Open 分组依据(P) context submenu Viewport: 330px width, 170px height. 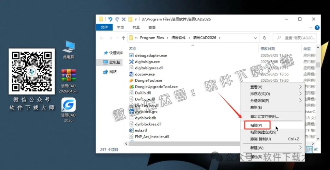tap(272, 101)
